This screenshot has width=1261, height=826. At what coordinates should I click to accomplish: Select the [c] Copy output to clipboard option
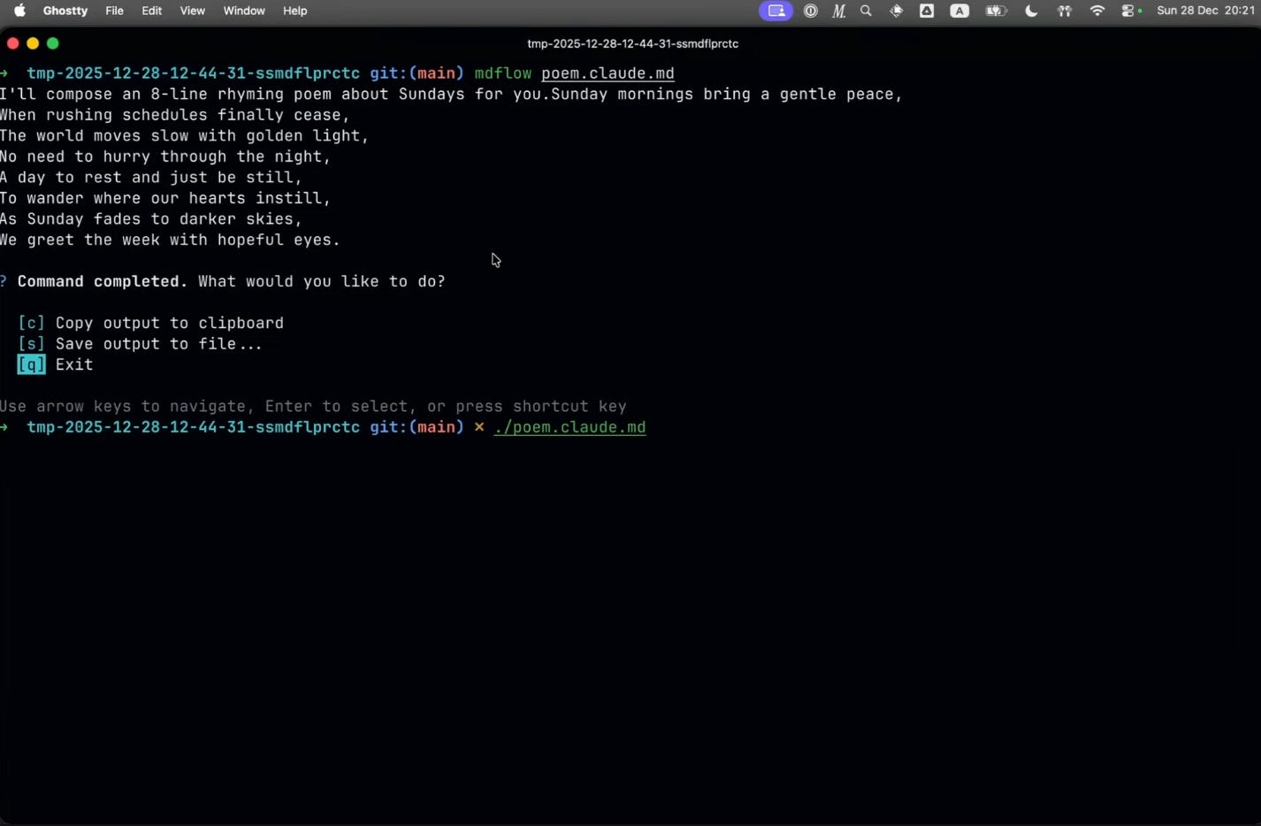(150, 323)
